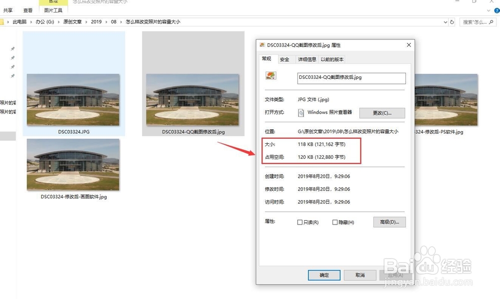Click the image file icon inside the Properties dialog
The width and height of the screenshot is (500, 299).
[x=270, y=75]
